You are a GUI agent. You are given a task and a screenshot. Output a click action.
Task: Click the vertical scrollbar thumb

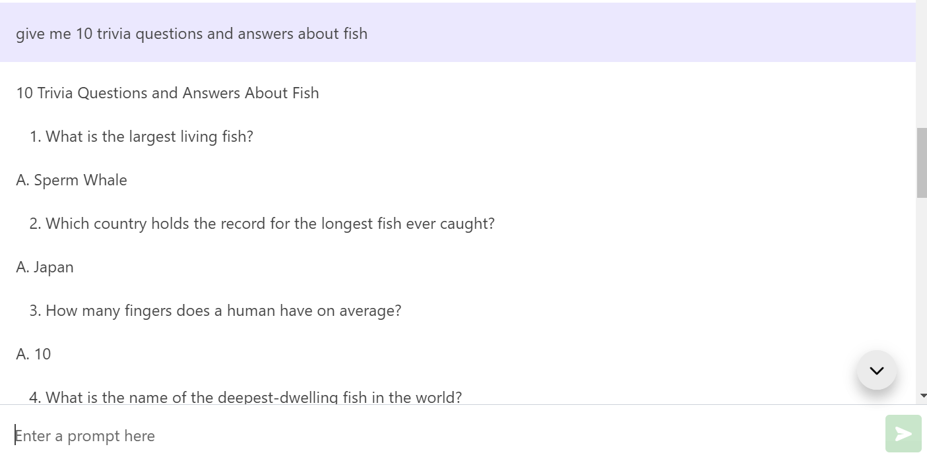pos(921,162)
